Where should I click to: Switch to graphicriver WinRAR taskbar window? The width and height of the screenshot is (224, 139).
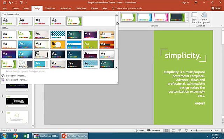point(46,136)
